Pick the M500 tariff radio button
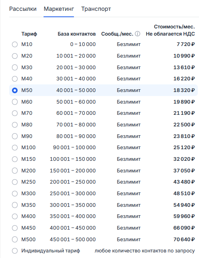The height and width of the screenshot is (258, 199). point(15,240)
